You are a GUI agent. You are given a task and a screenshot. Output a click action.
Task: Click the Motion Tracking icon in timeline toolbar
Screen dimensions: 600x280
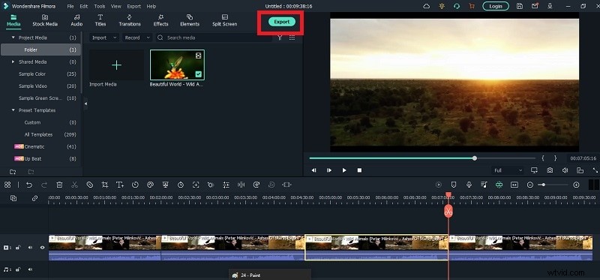(196, 185)
